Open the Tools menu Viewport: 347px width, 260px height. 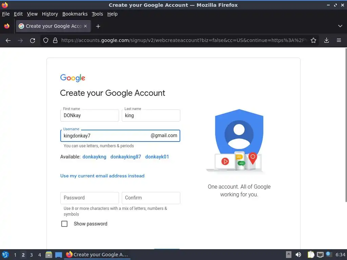click(97, 14)
